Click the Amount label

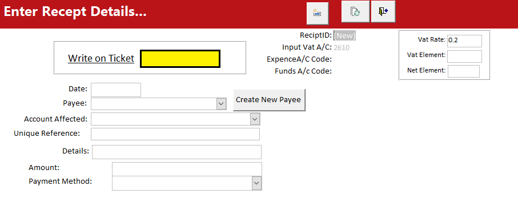tap(44, 167)
